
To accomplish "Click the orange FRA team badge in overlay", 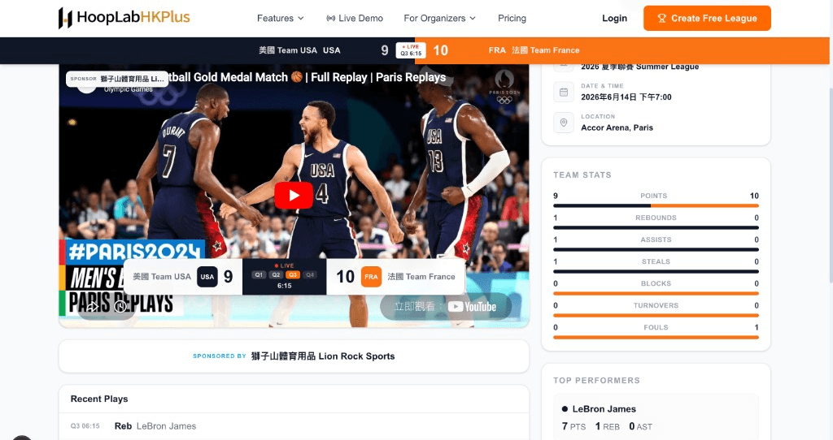I will (371, 277).
